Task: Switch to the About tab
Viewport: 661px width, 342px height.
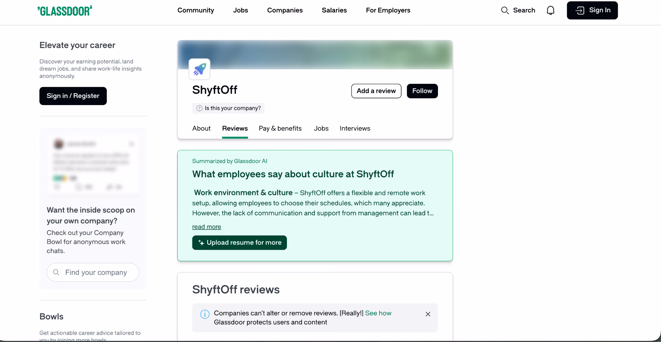Action: point(201,128)
